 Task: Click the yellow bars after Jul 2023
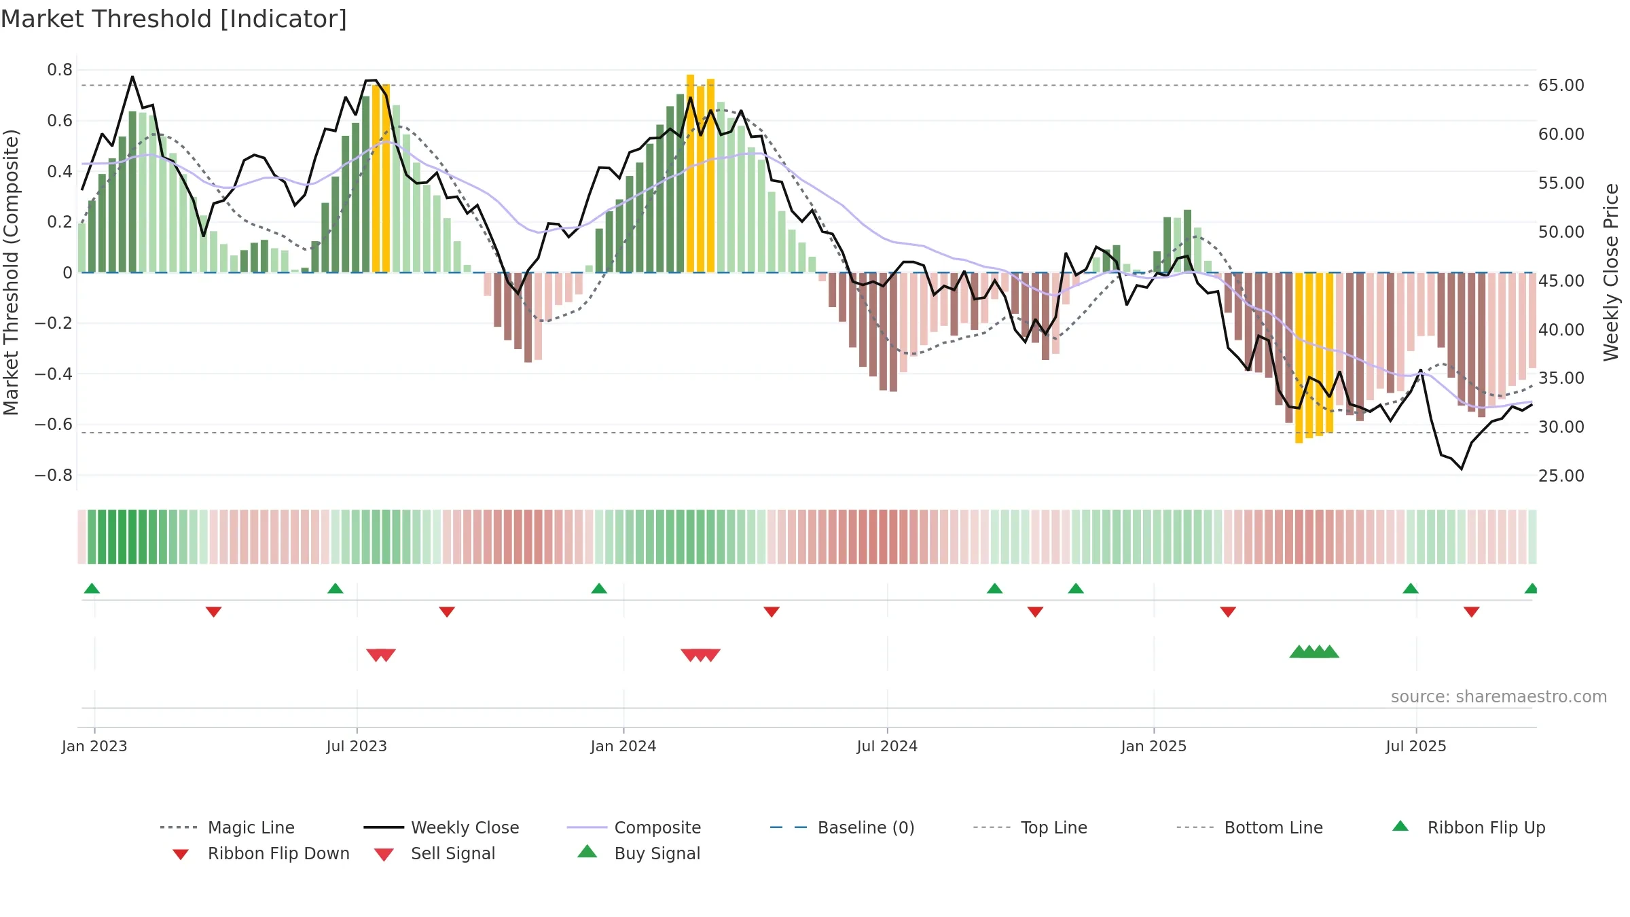point(381,179)
